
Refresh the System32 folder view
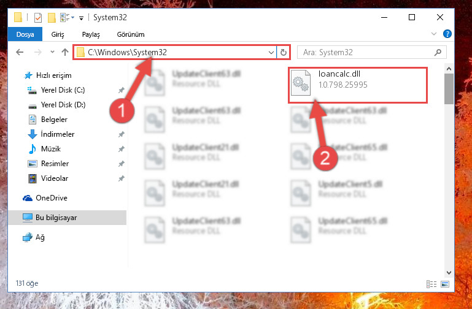(283, 53)
